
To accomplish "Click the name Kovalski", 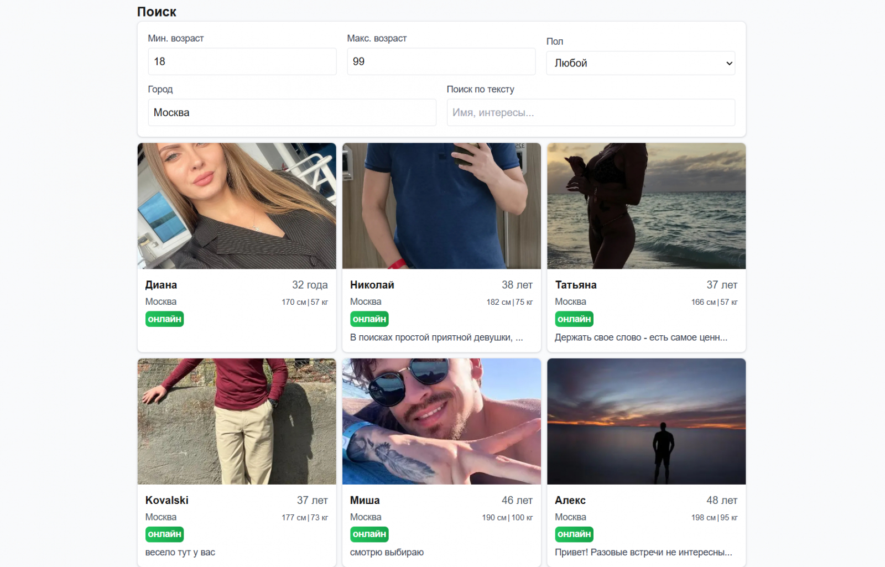I will (x=166, y=500).
